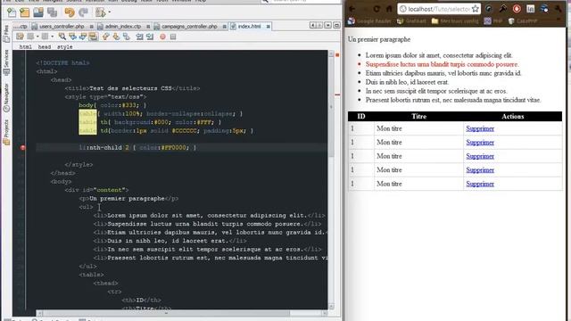Toggle the Highlight Search icon
Screen dimensions: 571x321
tap(93, 37)
